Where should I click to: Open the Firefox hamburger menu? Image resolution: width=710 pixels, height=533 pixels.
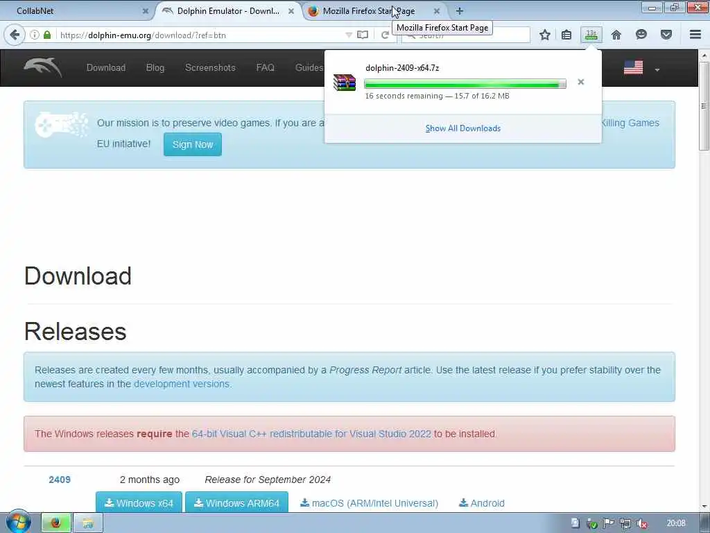695,35
